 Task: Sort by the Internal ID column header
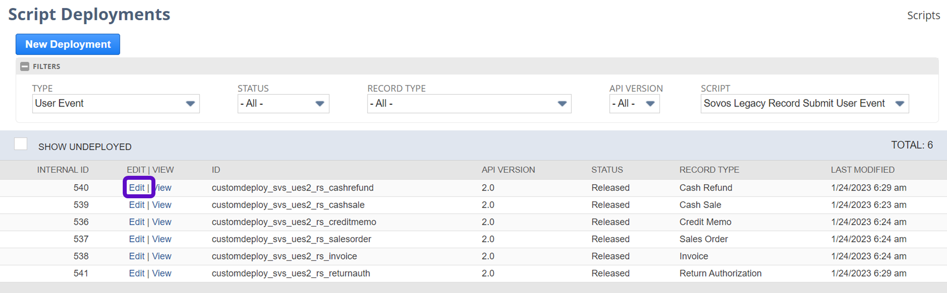63,170
